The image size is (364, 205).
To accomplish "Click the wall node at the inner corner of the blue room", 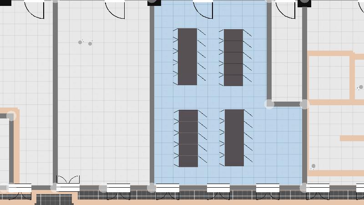I will (269, 104).
